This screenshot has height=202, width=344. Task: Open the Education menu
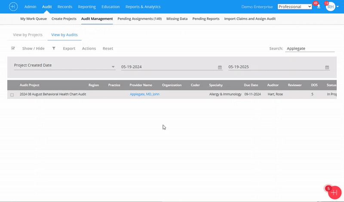tap(111, 7)
